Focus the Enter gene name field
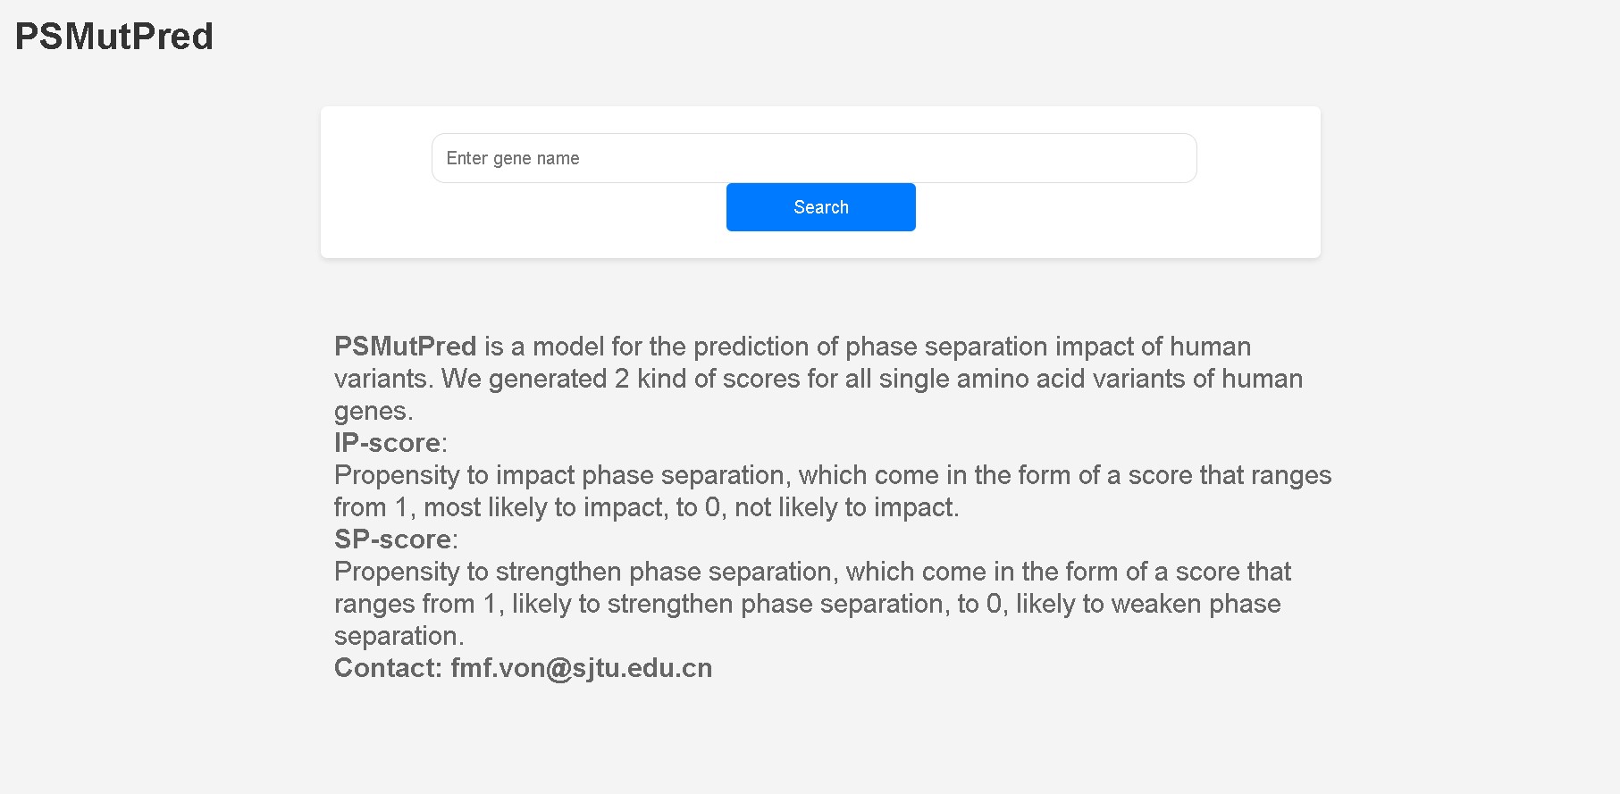Viewport: 1620px width, 794px height. coord(814,158)
